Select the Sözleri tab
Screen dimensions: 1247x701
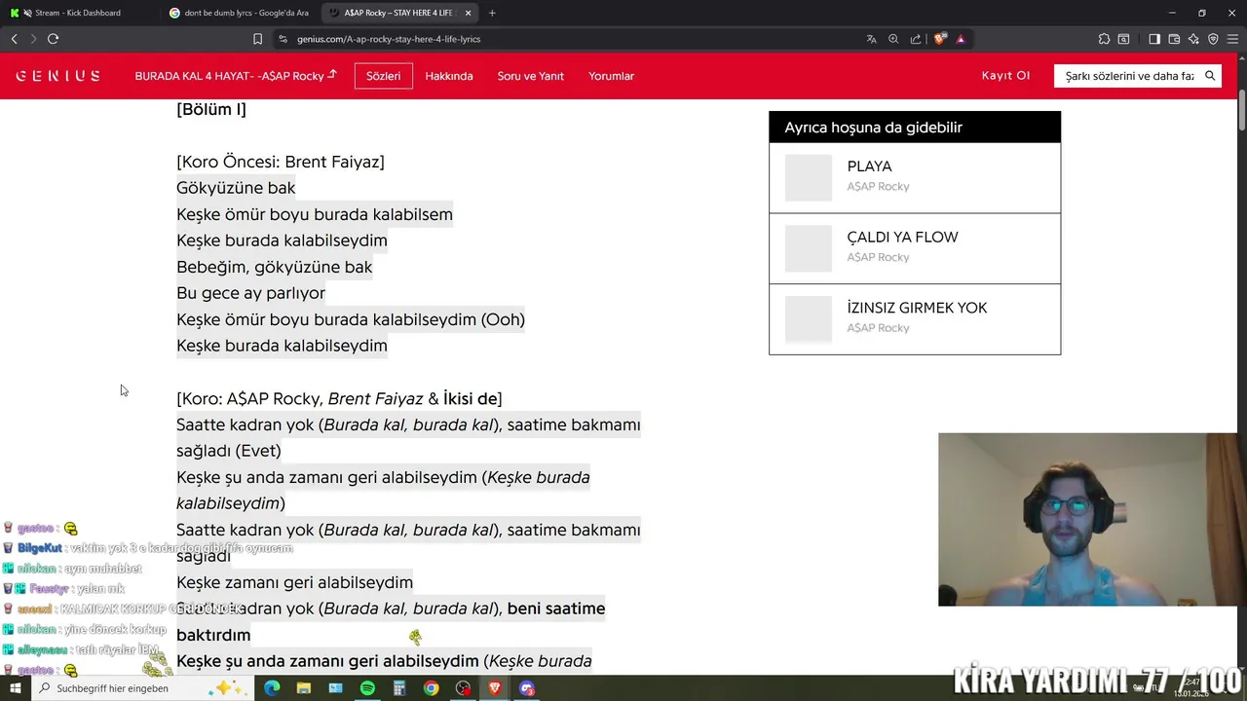(x=384, y=76)
